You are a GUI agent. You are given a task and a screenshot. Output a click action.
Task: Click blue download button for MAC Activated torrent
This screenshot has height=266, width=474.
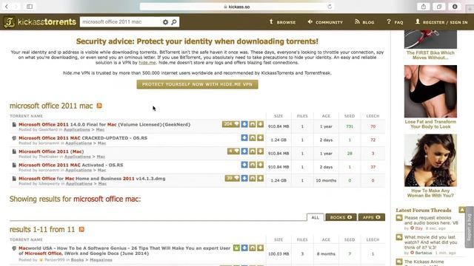click(x=244, y=165)
